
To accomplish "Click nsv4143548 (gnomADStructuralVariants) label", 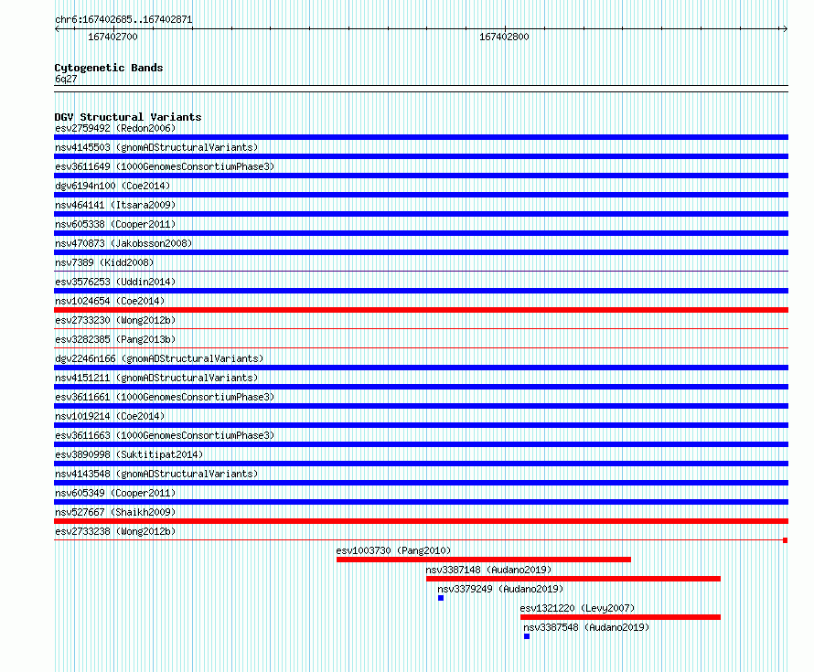I will (156, 474).
